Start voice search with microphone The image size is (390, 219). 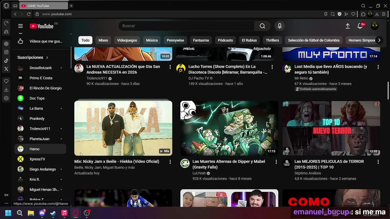click(280, 26)
